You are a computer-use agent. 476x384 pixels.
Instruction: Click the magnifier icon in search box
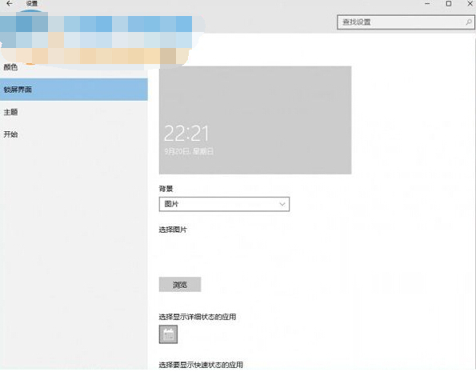click(x=469, y=22)
